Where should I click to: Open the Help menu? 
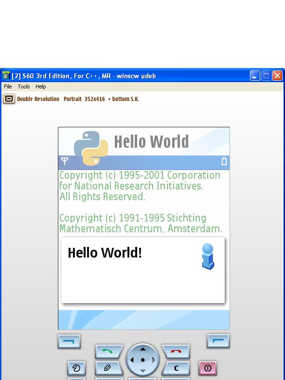(x=40, y=86)
